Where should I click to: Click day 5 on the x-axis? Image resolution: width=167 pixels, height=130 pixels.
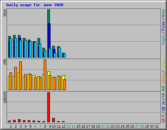point(30,126)
